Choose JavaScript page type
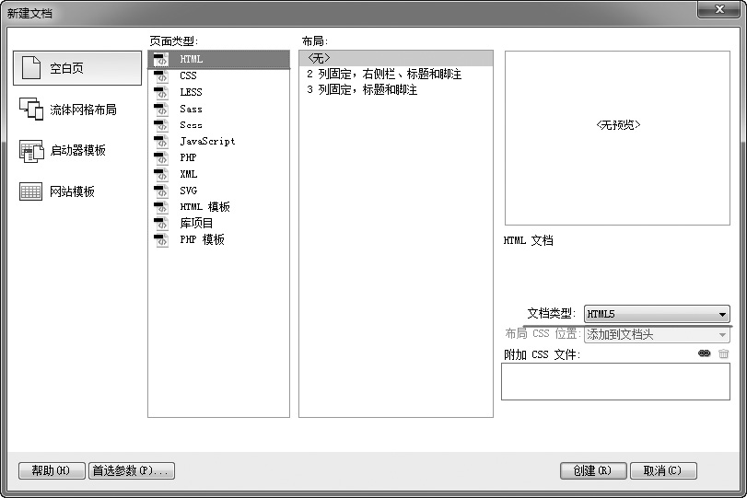 [218, 141]
